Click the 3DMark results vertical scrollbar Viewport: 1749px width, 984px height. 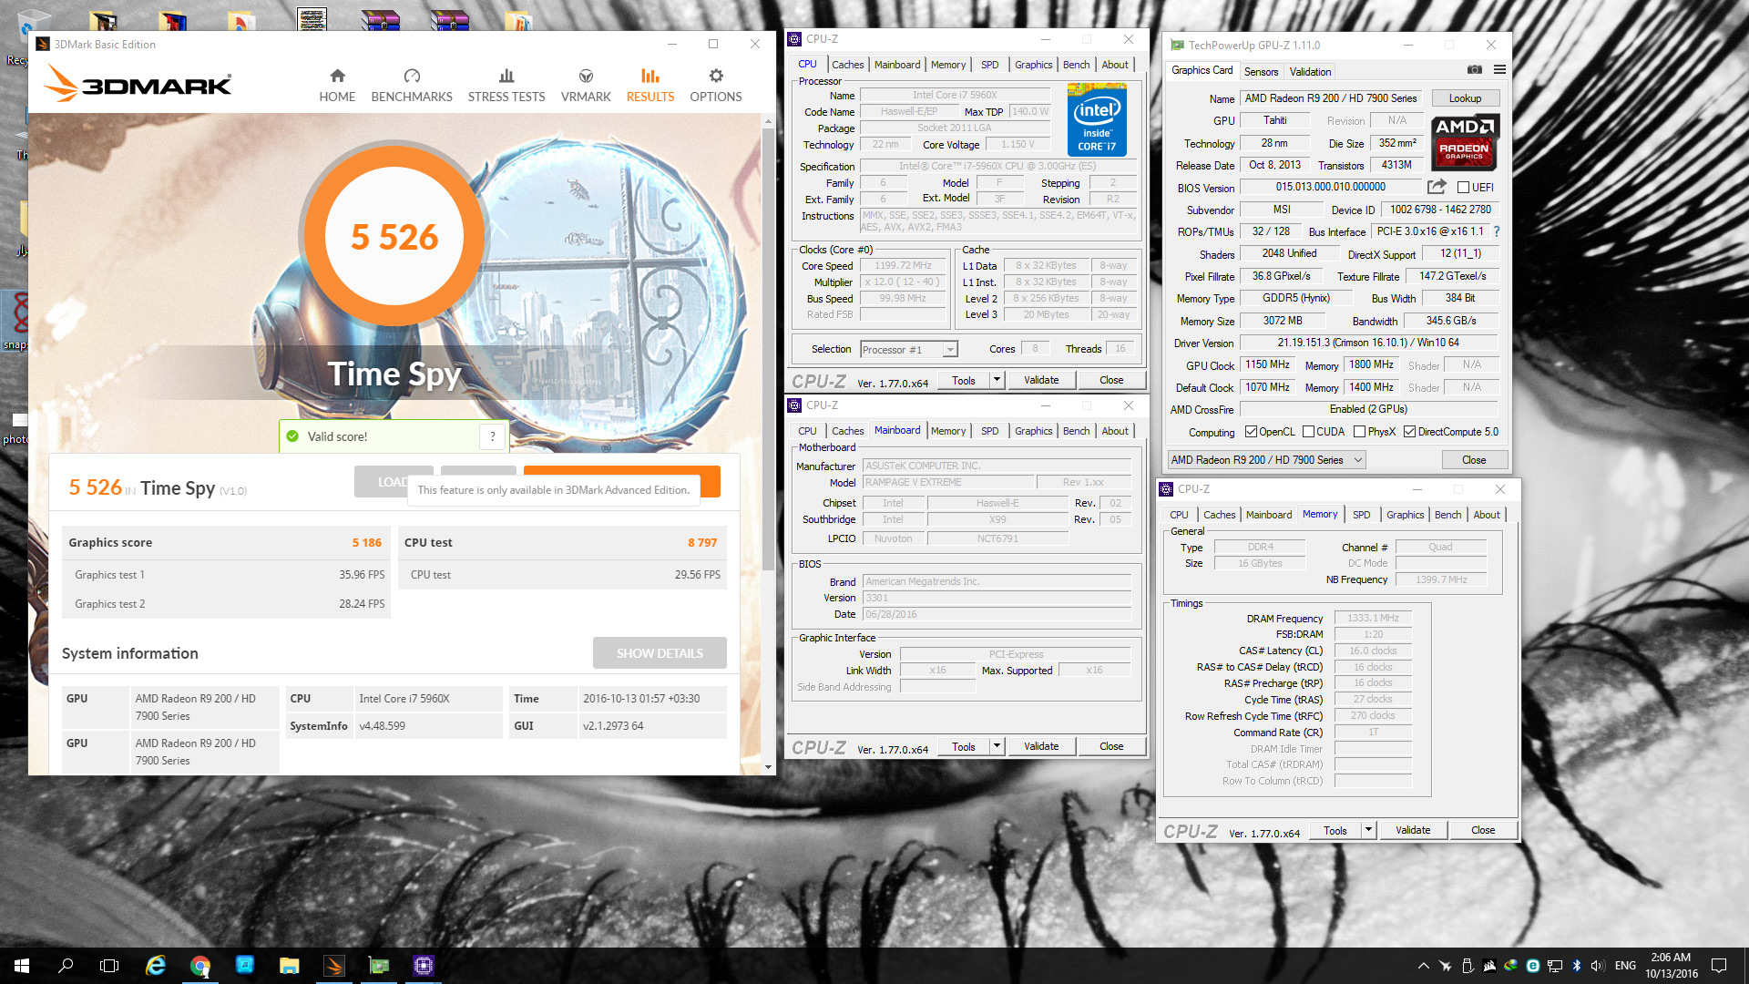(768, 349)
